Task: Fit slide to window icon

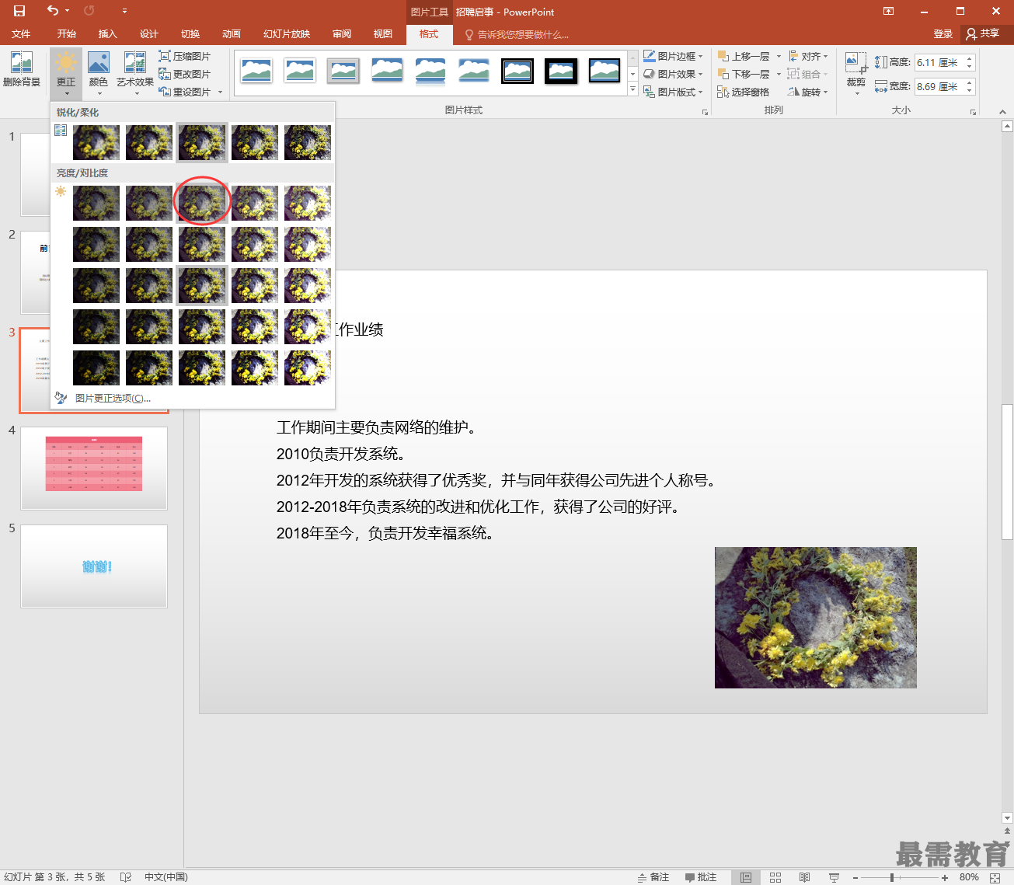Action: tap(995, 877)
